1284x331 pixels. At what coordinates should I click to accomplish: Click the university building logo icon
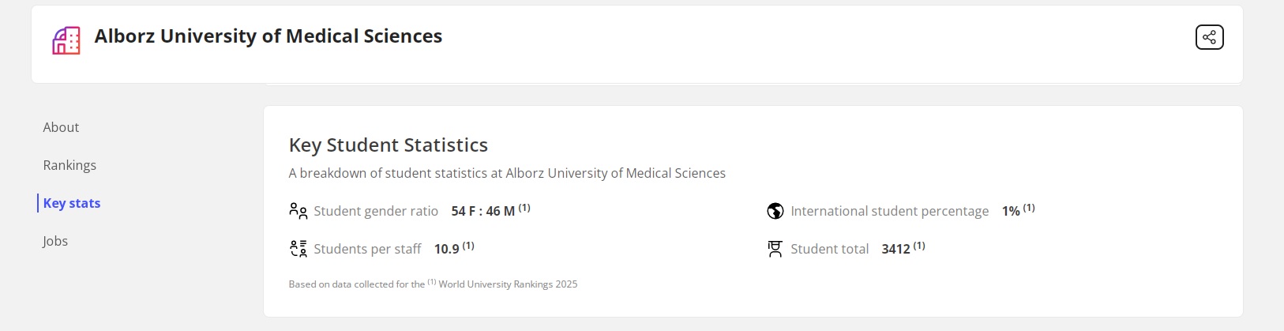66,40
